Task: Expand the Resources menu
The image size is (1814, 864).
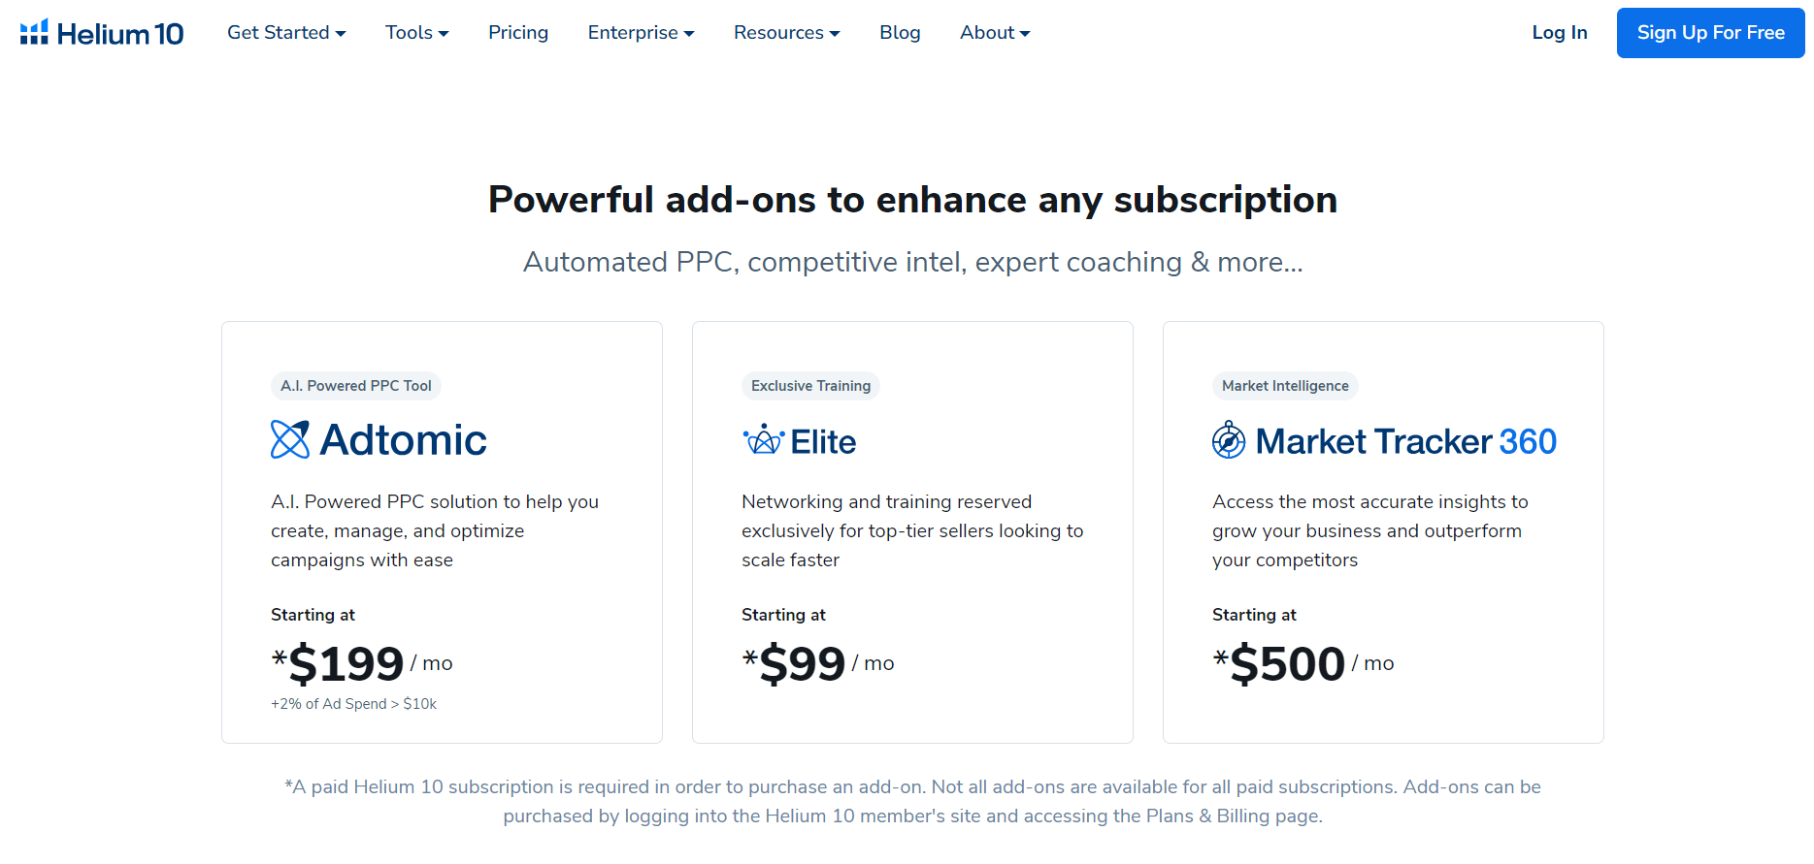Action: 786,32
